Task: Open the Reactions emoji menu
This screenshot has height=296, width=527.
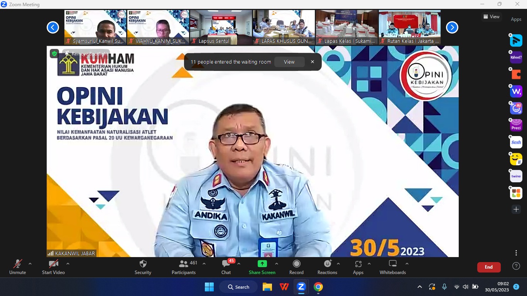Action: tap(327, 267)
